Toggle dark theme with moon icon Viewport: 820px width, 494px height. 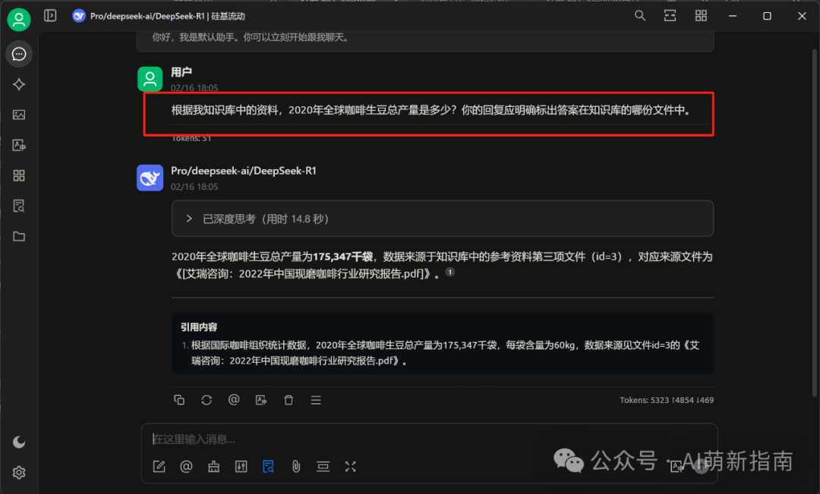[x=19, y=442]
